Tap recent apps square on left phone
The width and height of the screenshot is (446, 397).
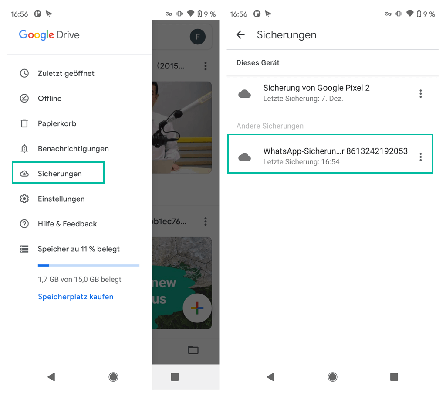pyautogui.click(x=175, y=377)
